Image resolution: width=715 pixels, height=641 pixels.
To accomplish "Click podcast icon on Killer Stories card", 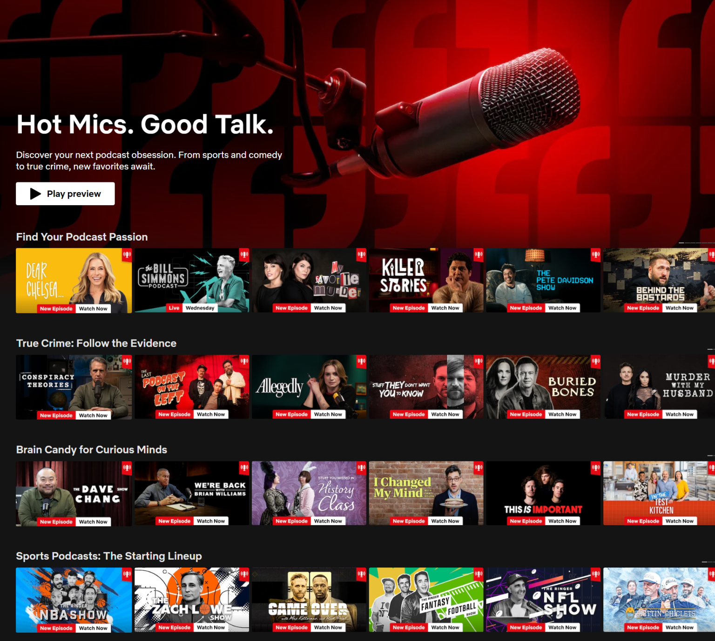I will (479, 254).
